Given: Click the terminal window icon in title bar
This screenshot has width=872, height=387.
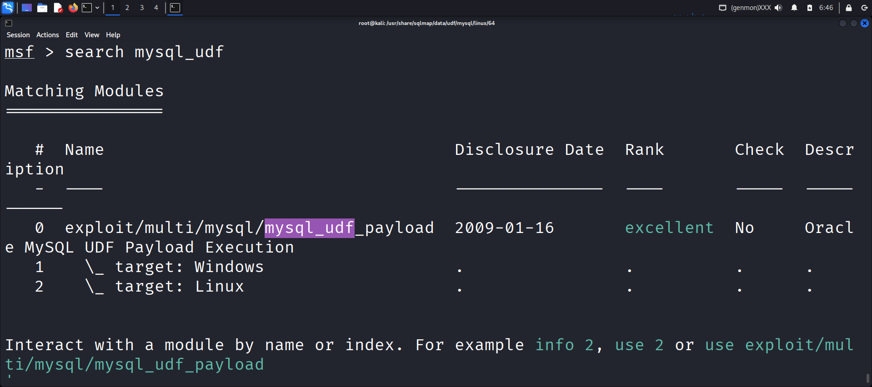Looking at the screenshot, I should 9,23.
